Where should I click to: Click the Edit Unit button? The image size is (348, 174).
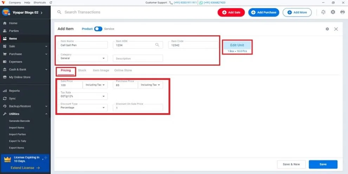237,45
